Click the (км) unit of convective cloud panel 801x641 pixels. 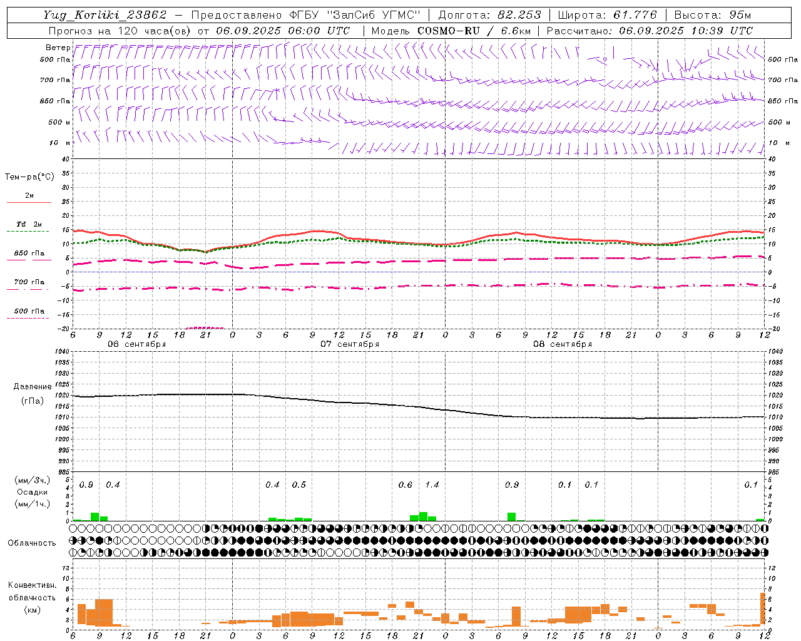click(x=33, y=610)
